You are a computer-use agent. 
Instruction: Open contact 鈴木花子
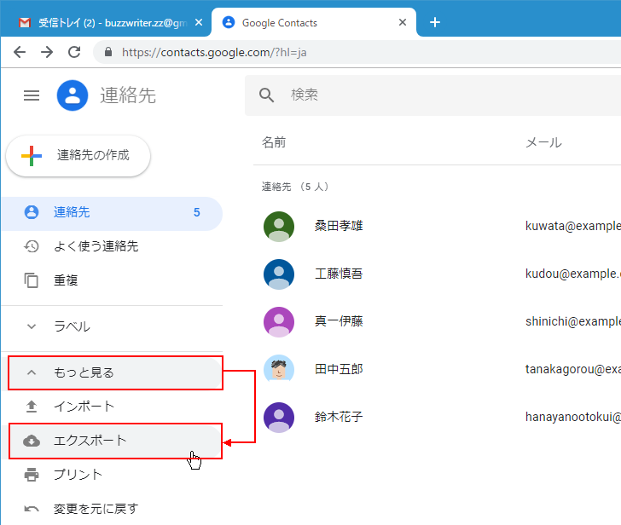click(339, 417)
